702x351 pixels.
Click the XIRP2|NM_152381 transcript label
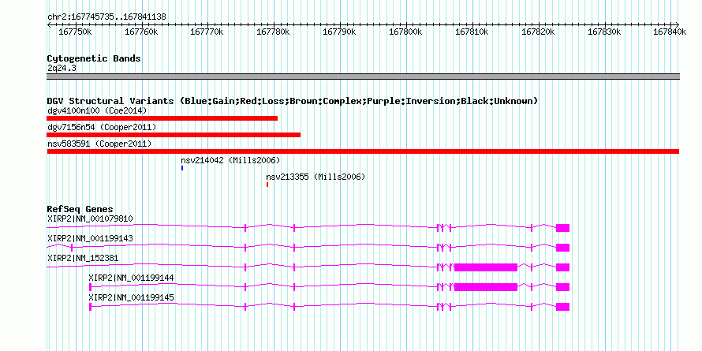pyautogui.click(x=83, y=259)
